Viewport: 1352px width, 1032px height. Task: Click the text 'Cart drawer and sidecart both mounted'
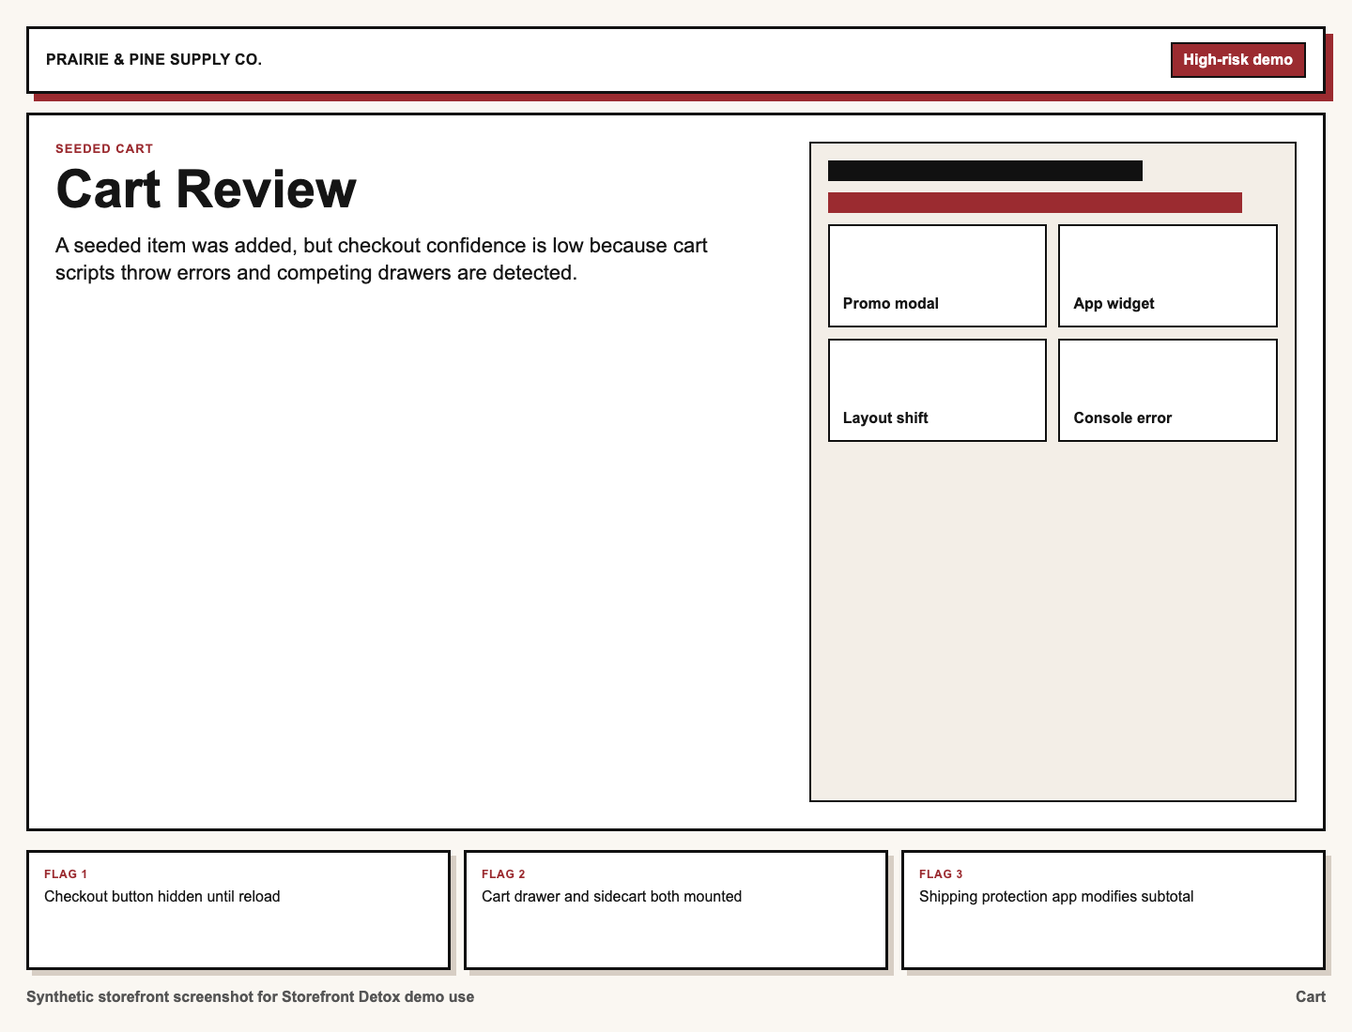pyautogui.click(x=612, y=897)
